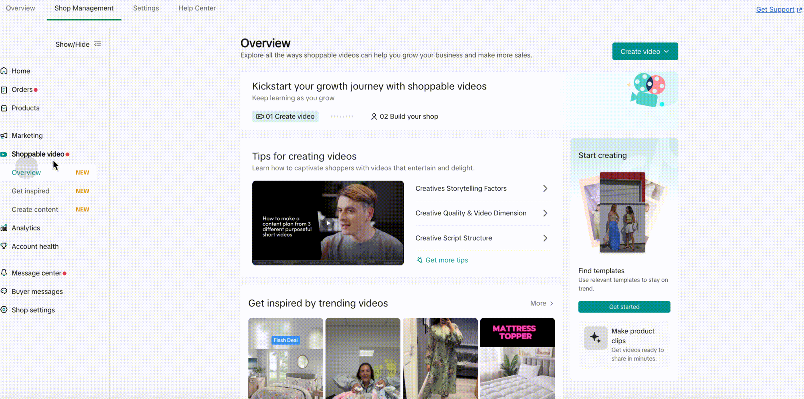804x399 pixels.
Task: Click the Home house icon in sidebar
Action: click(4, 71)
